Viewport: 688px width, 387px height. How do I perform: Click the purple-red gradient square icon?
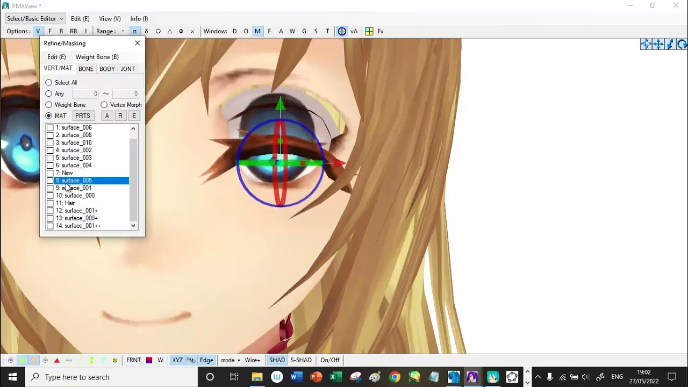(149, 360)
